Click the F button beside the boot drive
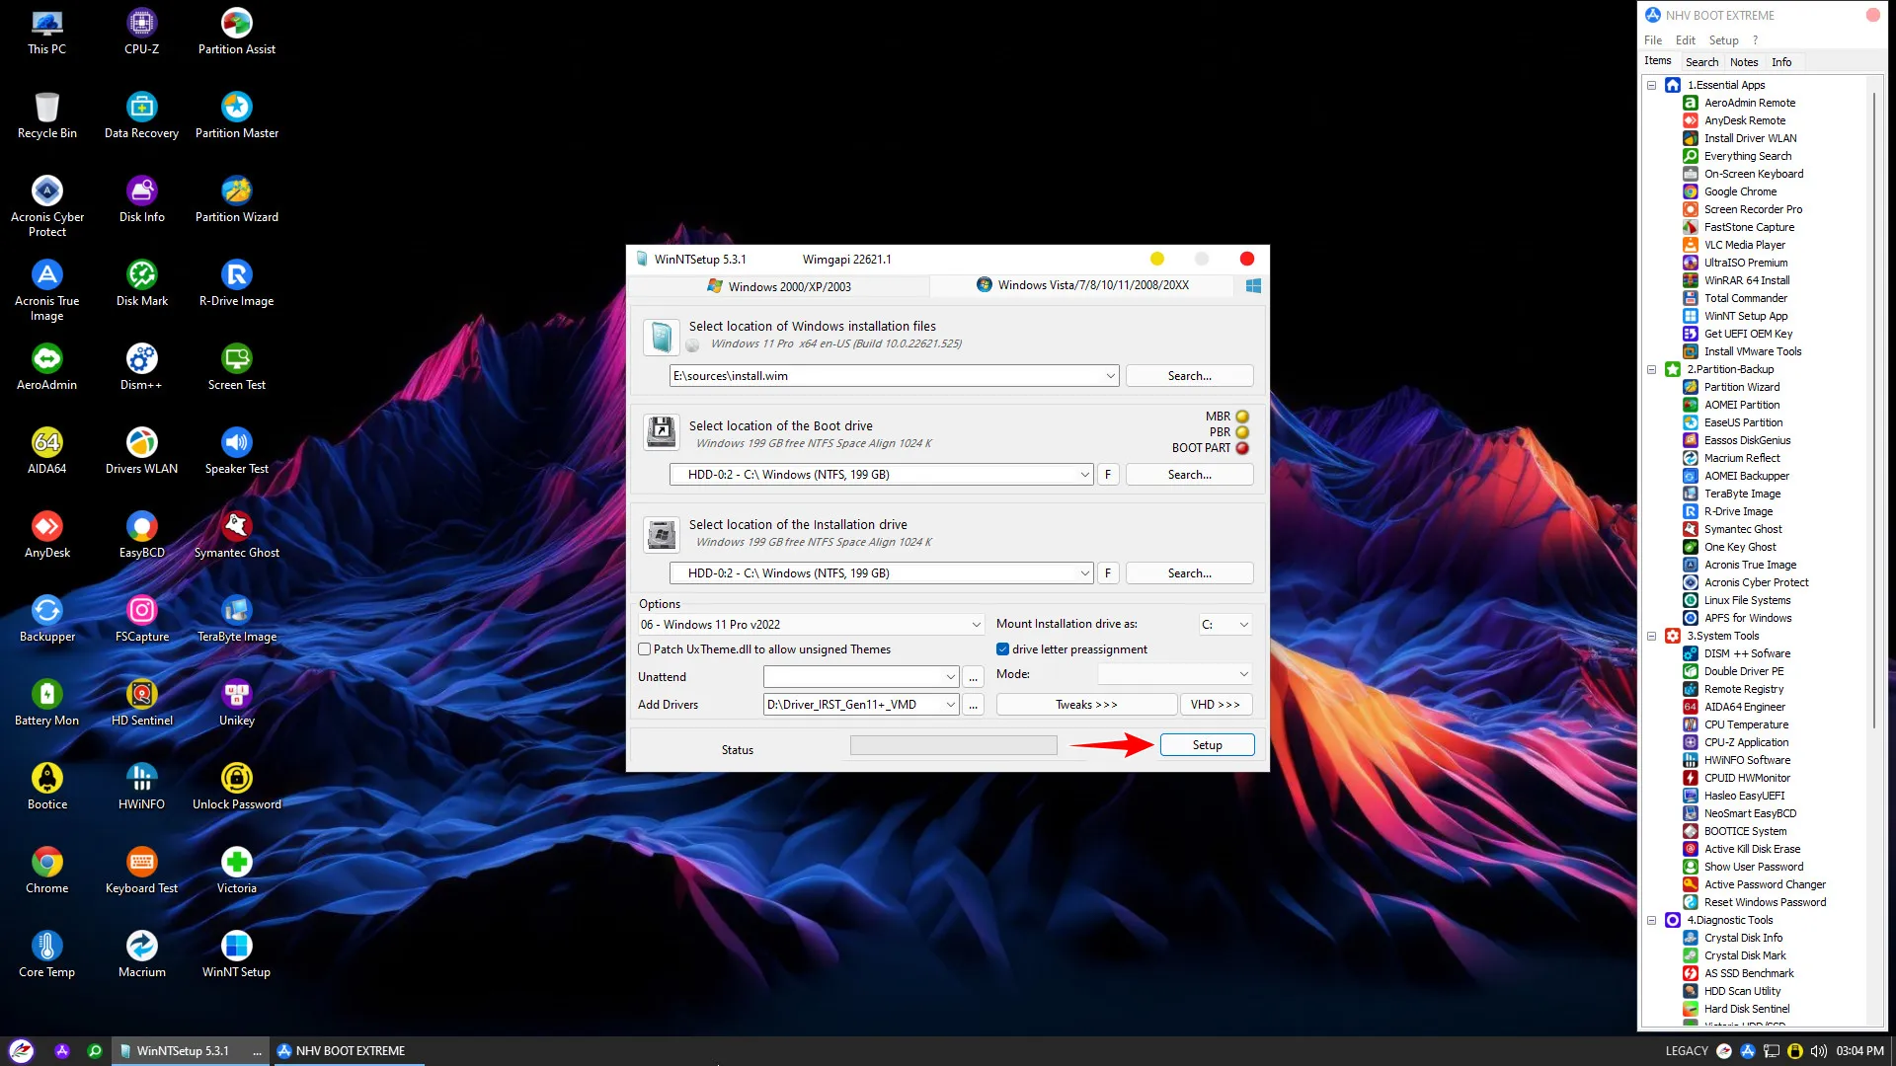The image size is (1896, 1066). point(1107,475)
